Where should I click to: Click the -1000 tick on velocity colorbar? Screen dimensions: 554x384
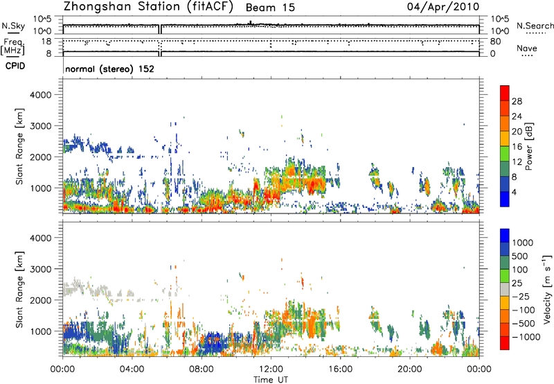[x=526, y=337]
